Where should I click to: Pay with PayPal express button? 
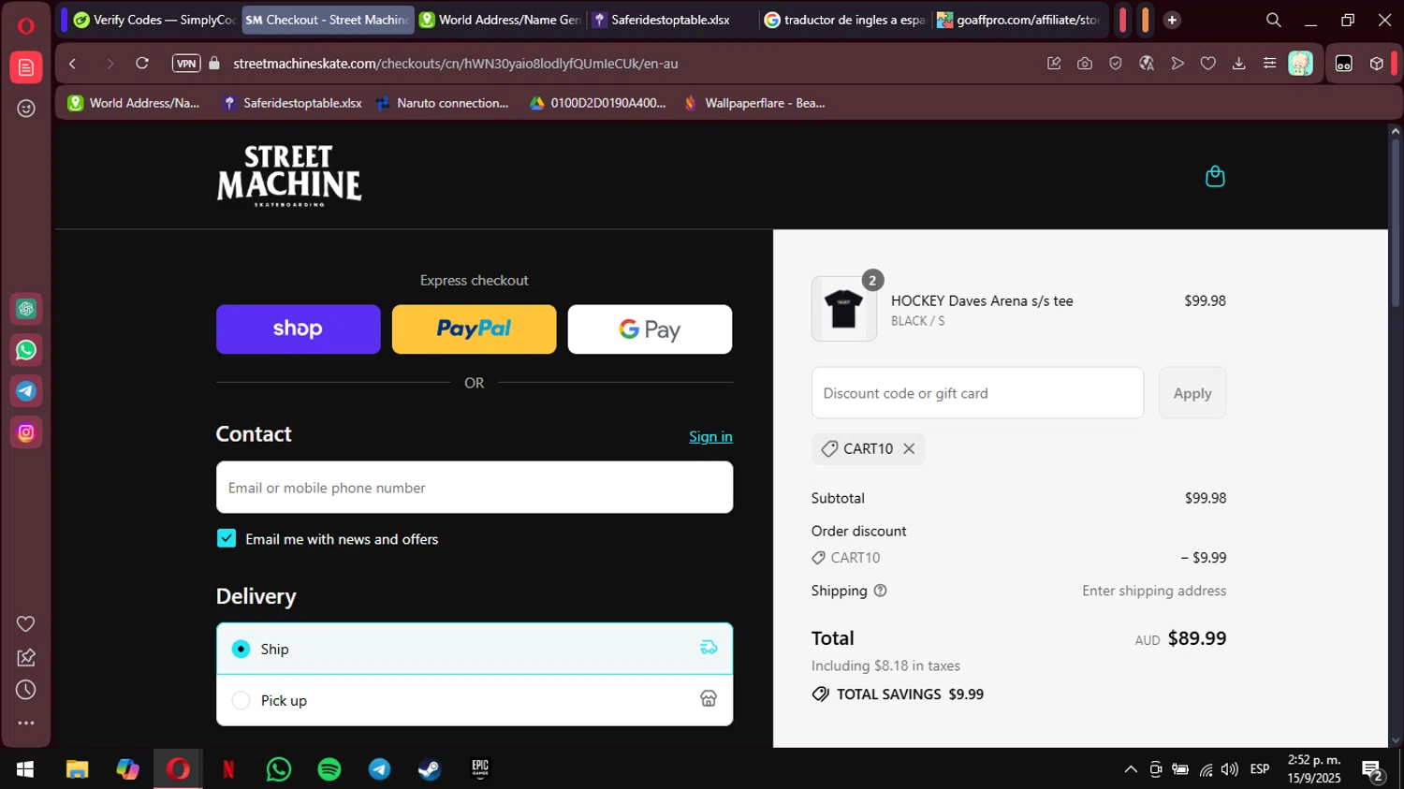[x=474, y=329]
